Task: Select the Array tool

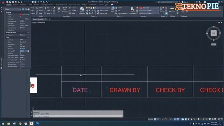Action: [47, 13]
